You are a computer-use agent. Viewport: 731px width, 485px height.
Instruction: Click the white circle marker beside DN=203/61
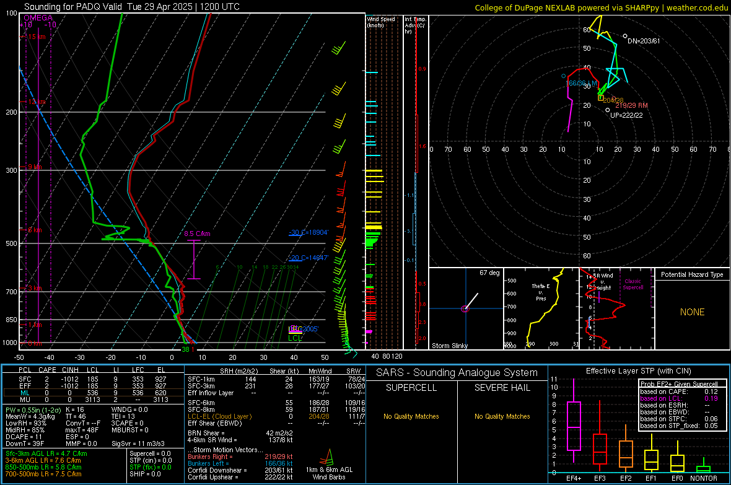(x=625, y=36)
